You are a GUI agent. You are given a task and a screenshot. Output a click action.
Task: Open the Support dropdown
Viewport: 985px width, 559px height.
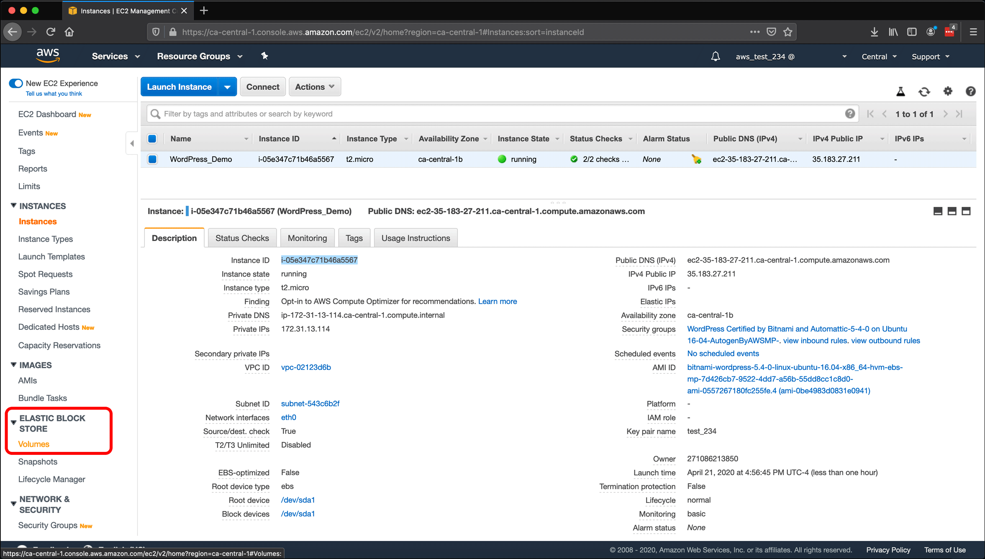pyautogui.click(x=930, y=56)
